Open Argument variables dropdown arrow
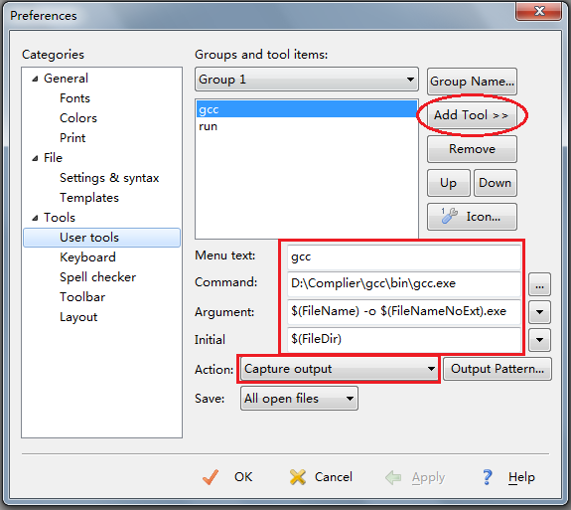Screen dimensions: 571x510 pyautogui.click(x=539, y=312)
